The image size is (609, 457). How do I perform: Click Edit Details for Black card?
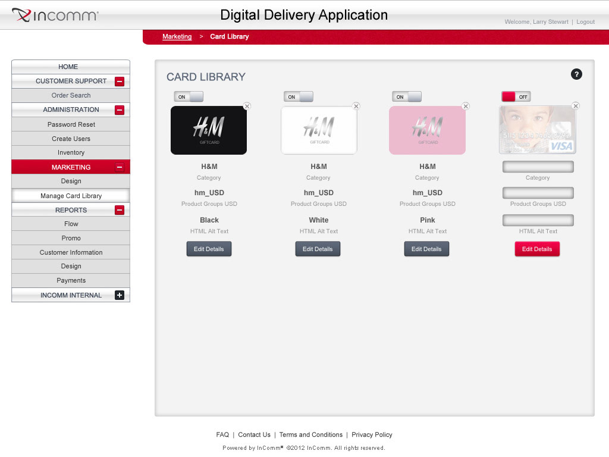point(209,249)
